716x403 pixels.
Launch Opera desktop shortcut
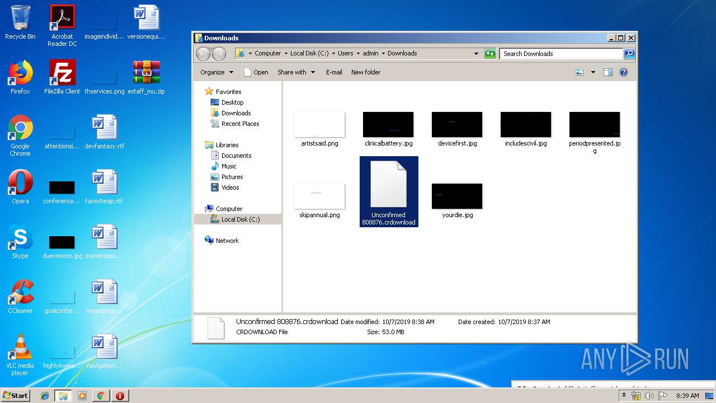[20, 187]
